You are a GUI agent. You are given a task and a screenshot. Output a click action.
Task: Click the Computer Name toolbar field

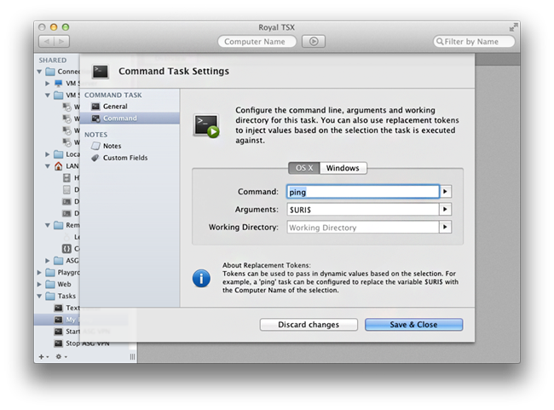[x=257, y=42]
